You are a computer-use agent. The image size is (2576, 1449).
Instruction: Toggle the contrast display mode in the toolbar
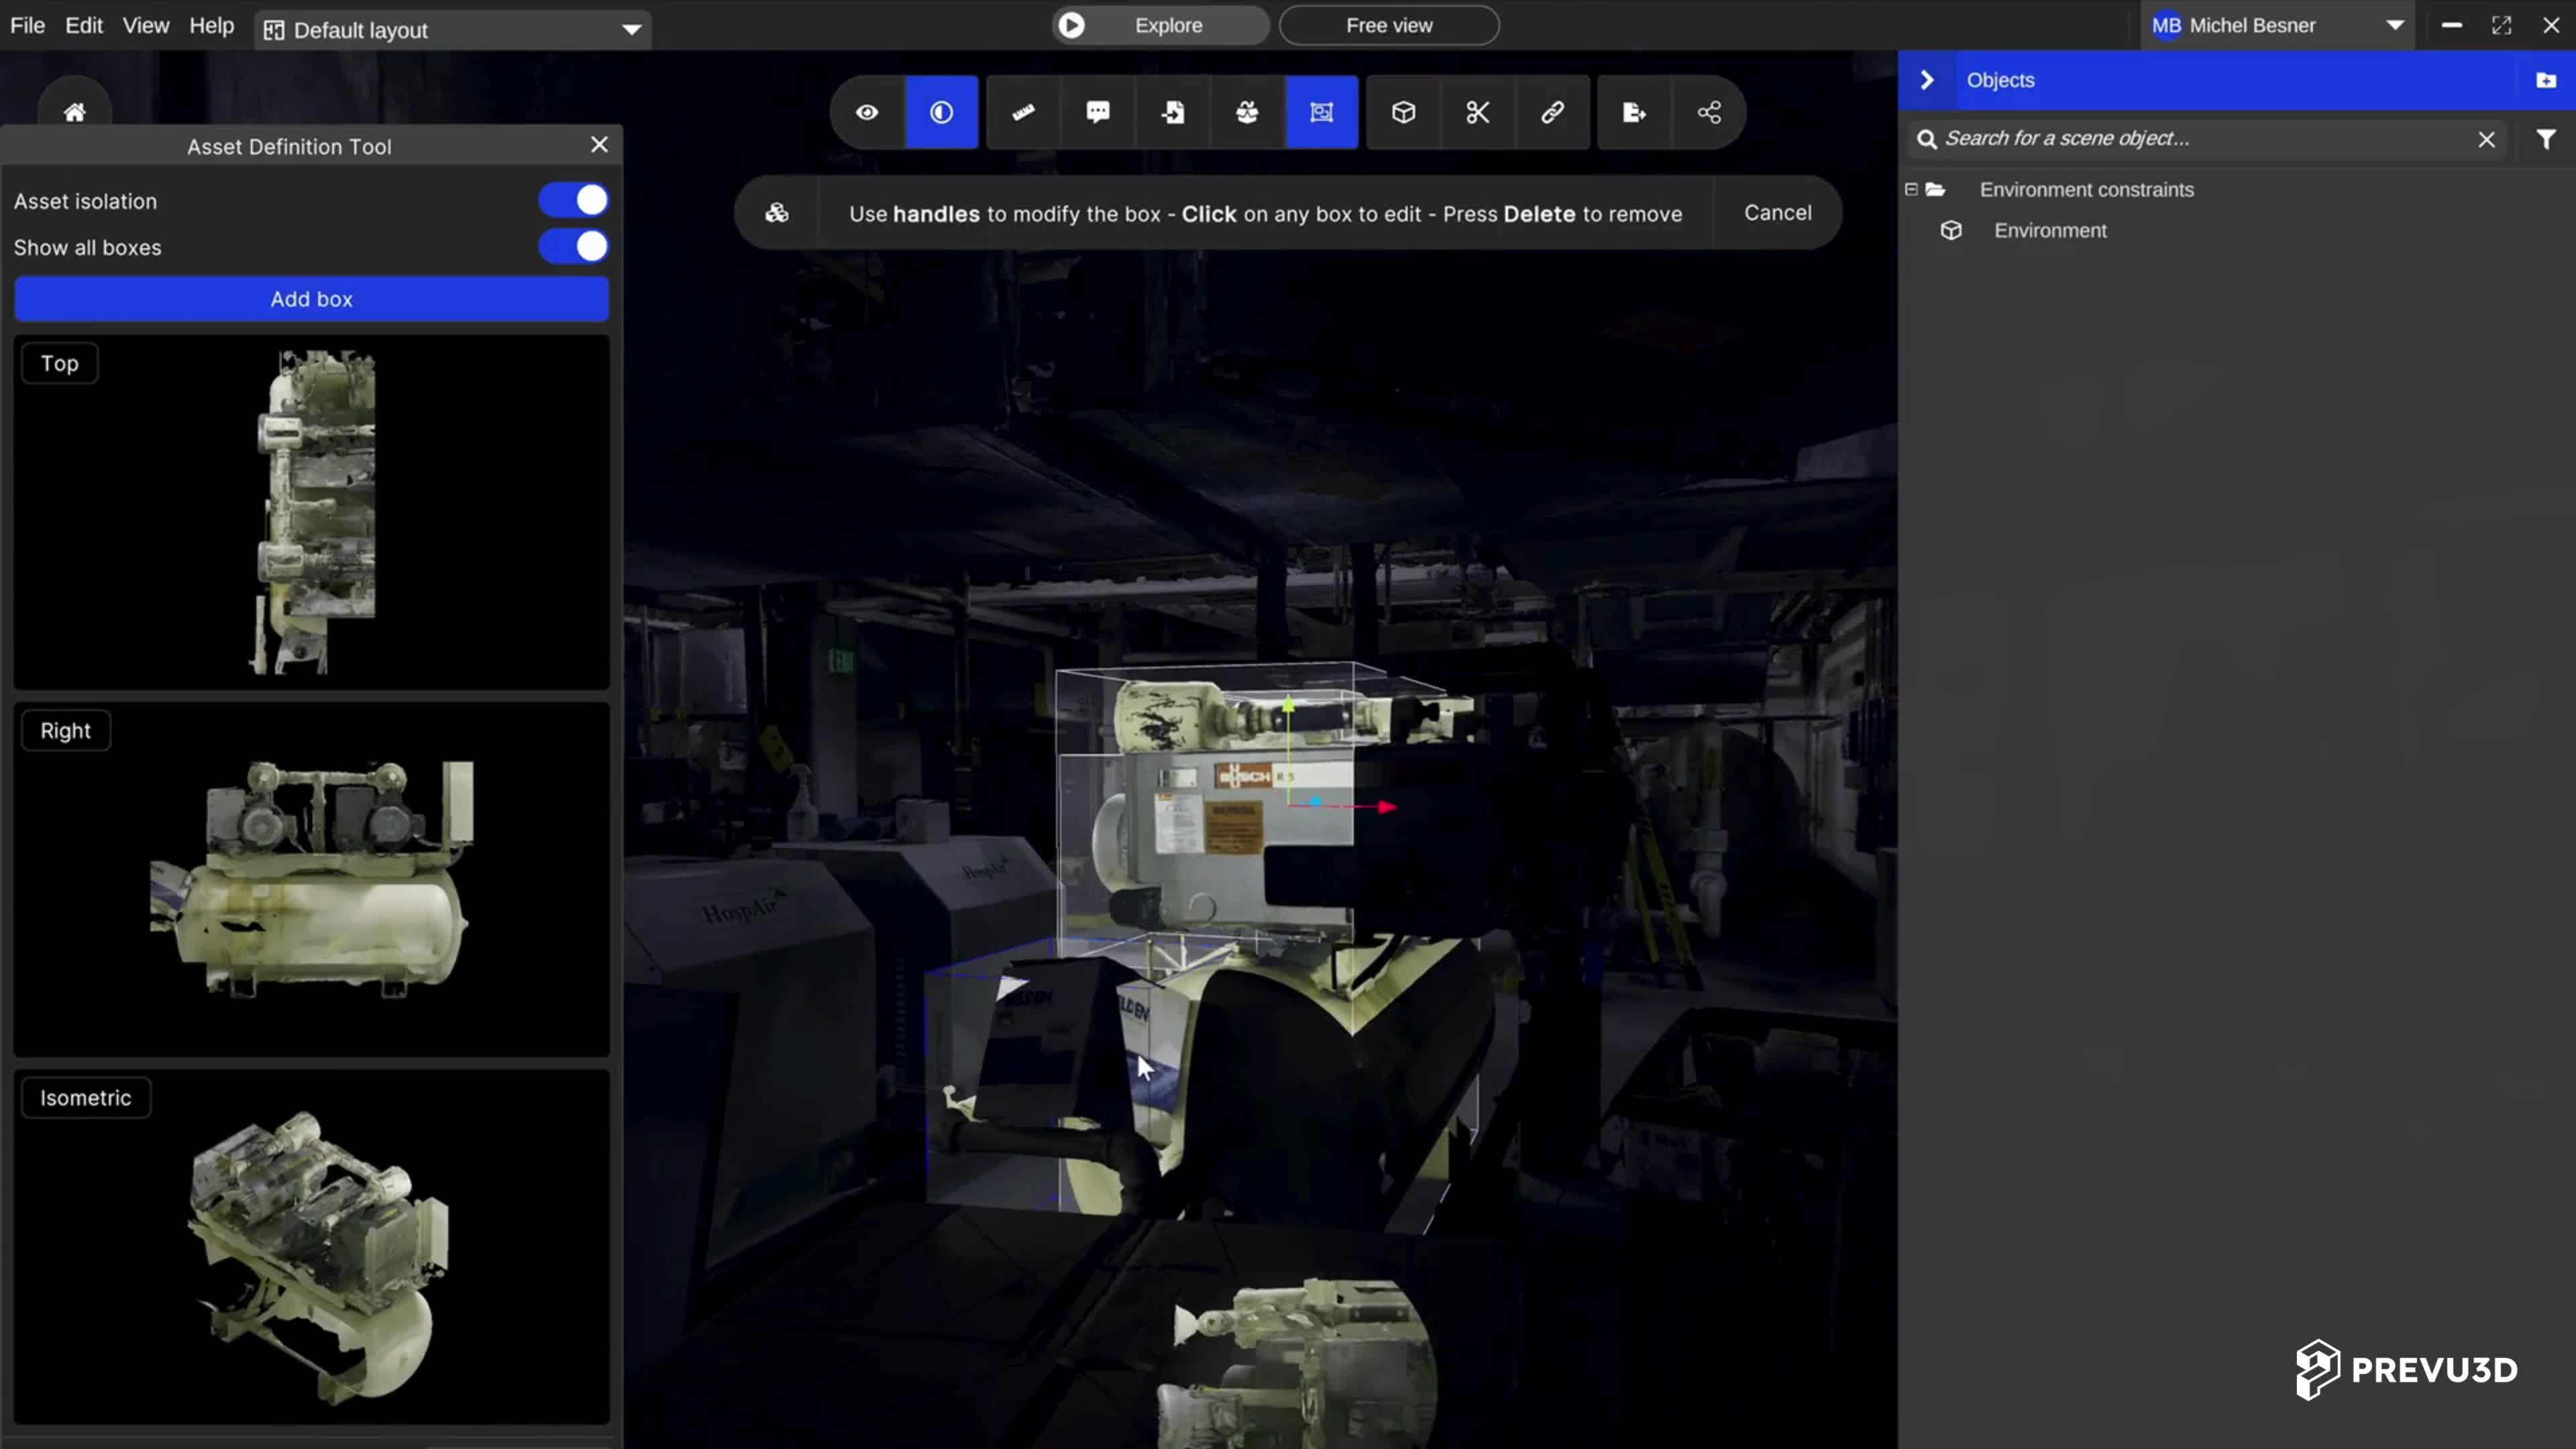941,112
